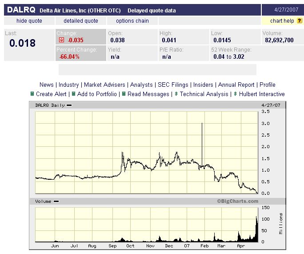Click the red down-arrow change icon
This screenshot has height=254, width=304.
pos(61,40)
